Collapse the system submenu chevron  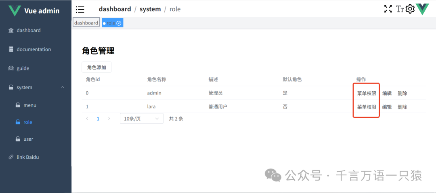[x=62, y=87]
